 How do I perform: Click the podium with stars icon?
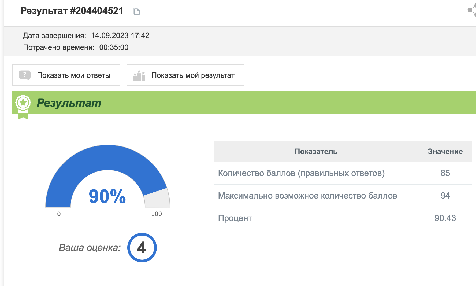(x=139, y=75)
